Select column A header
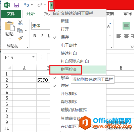Viewport: 134px width, 132px height. tap(24, 68)
